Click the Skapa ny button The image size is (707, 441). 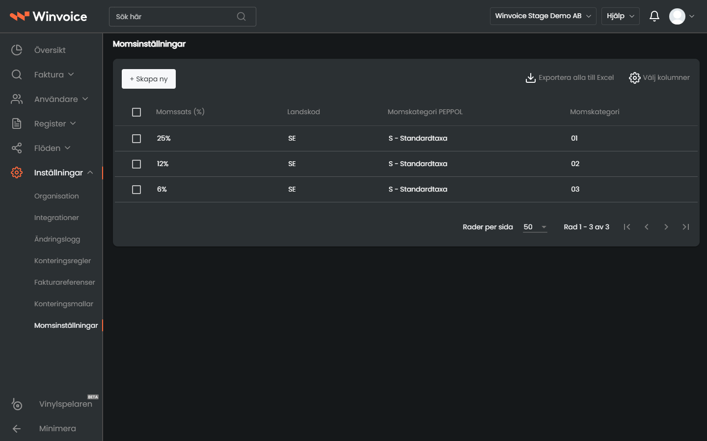[x=149, y=79]
